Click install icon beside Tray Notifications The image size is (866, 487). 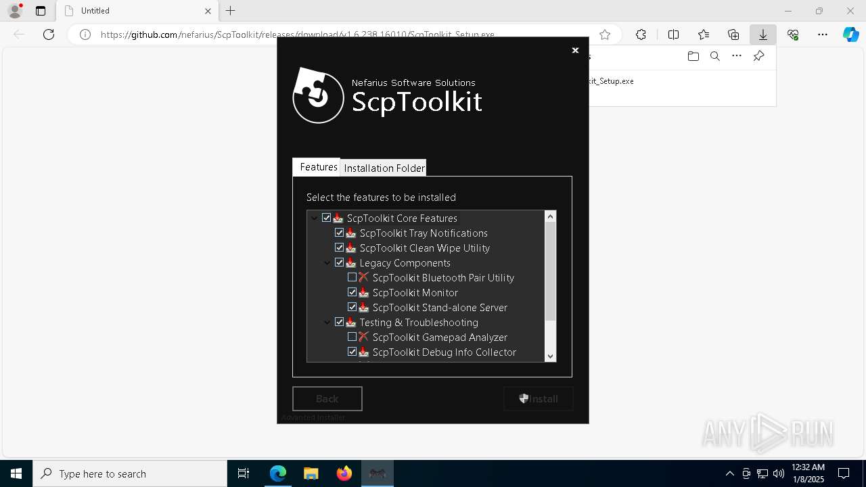351,233
